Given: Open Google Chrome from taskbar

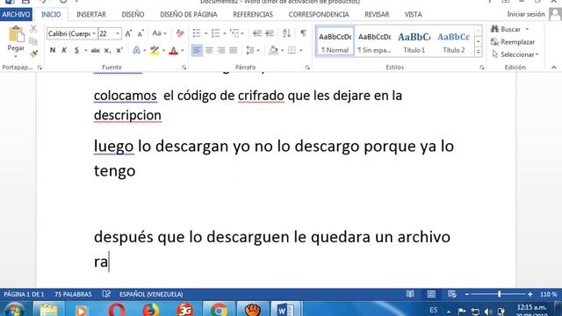Looking at the screenshot, I should pos(219,310).
